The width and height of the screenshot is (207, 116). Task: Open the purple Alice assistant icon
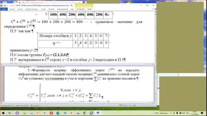point(17,113)
